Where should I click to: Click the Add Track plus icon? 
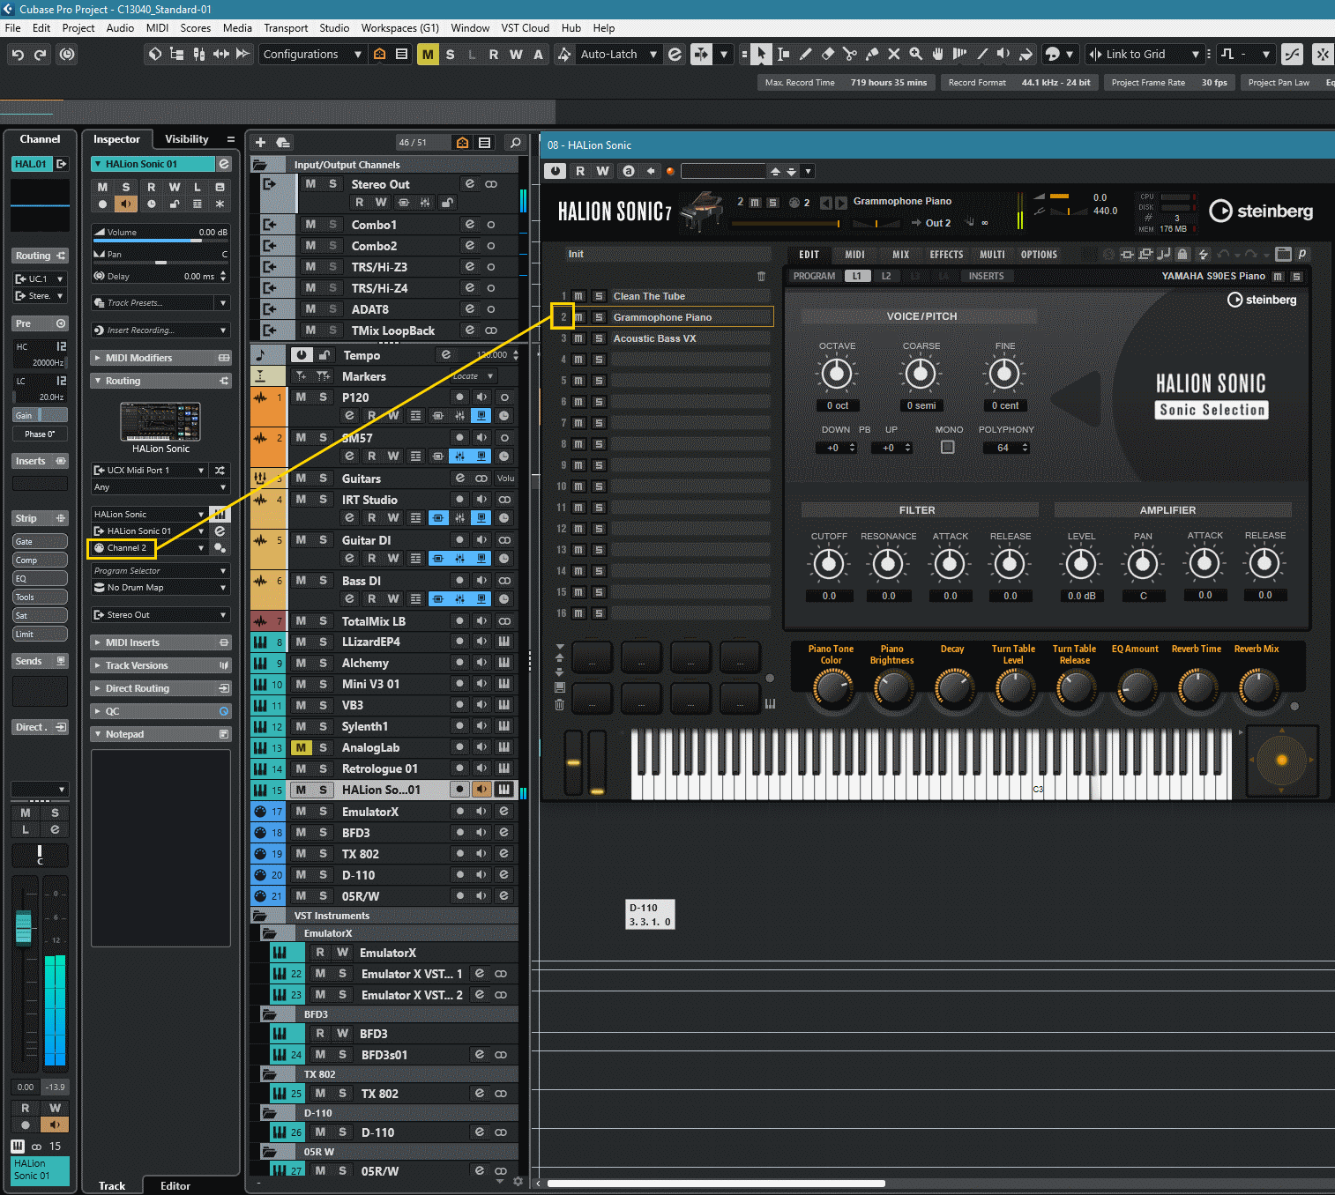[x=260, y=143]
